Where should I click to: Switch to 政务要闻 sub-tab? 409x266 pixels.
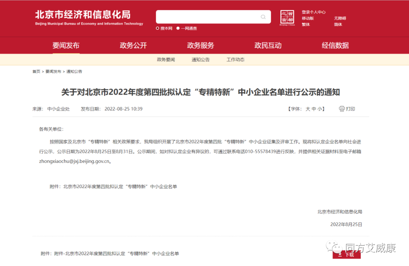point(166,60)
